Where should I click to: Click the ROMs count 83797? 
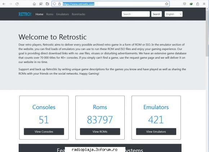click(x=100, y=120)
